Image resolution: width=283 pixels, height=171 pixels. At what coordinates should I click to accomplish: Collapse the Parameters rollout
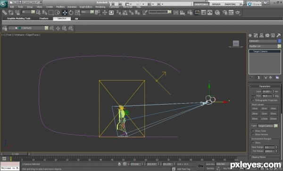tap(265, 86)
